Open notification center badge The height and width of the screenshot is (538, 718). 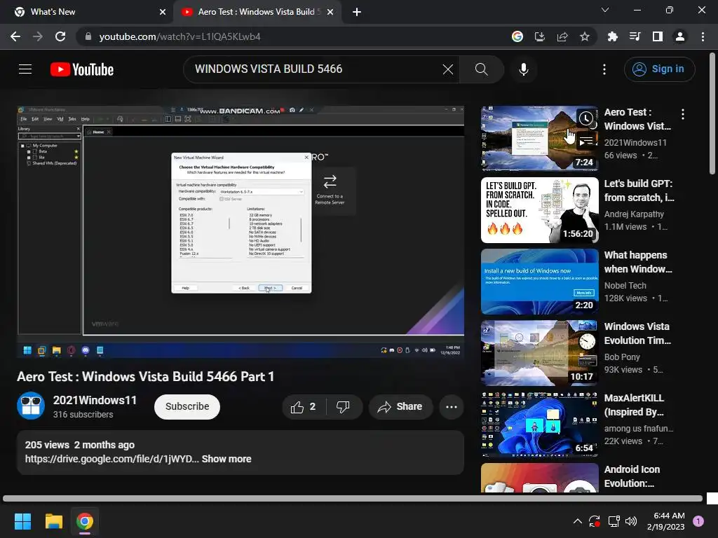(x=698, y=521)
